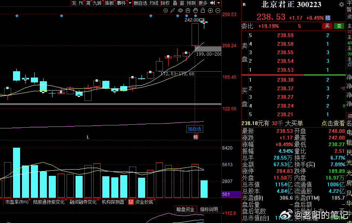Click the bid-4 price 238.24
The image size is (352, 223).
tap(285, 106)
